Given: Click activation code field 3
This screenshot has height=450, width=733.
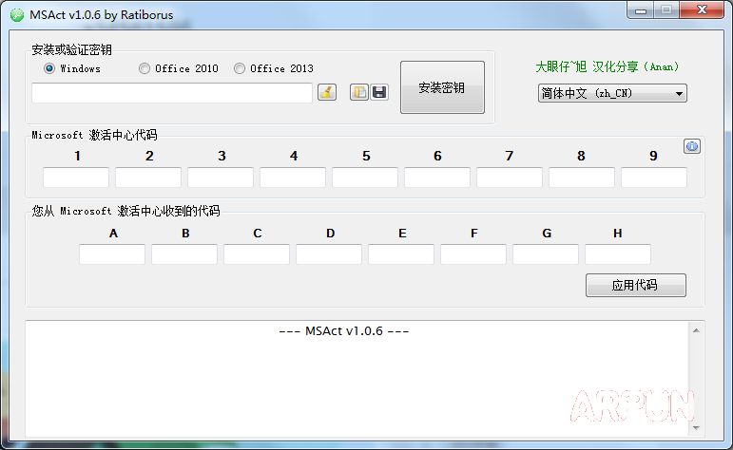Looking at the screenshot, I should pos(221,178).
